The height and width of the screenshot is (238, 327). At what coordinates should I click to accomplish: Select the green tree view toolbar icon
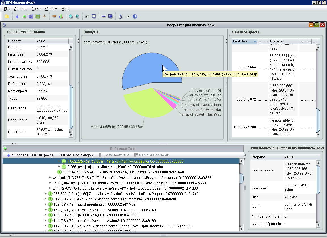[24, 16]
